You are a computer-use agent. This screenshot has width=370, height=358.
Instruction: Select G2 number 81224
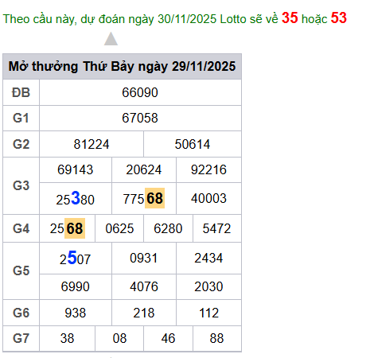click(92, 144)
